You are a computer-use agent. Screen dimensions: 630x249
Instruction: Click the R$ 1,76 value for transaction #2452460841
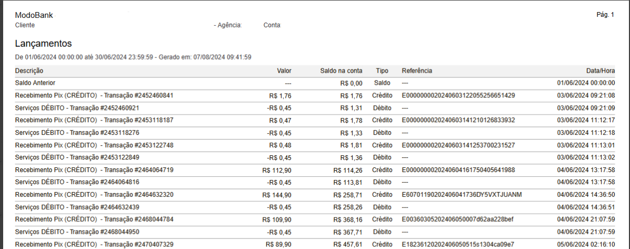[x=280, y=96]
